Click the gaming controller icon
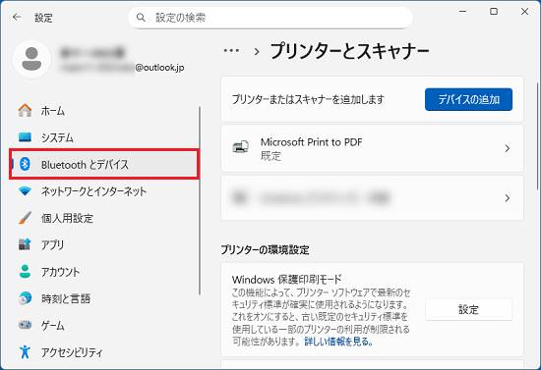Image resolution: width=541 pixels, height=370 pixels. pos(25,325)
